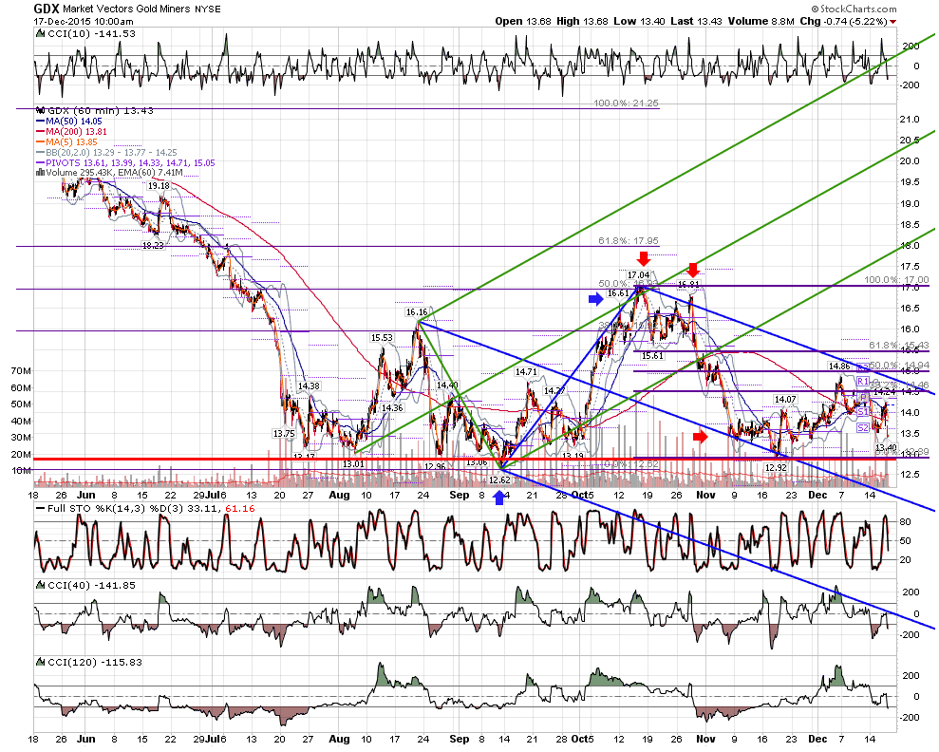
Task: Select the GDX ticker symbol heading
Action: pyautogui.click(x=47, y=9)
